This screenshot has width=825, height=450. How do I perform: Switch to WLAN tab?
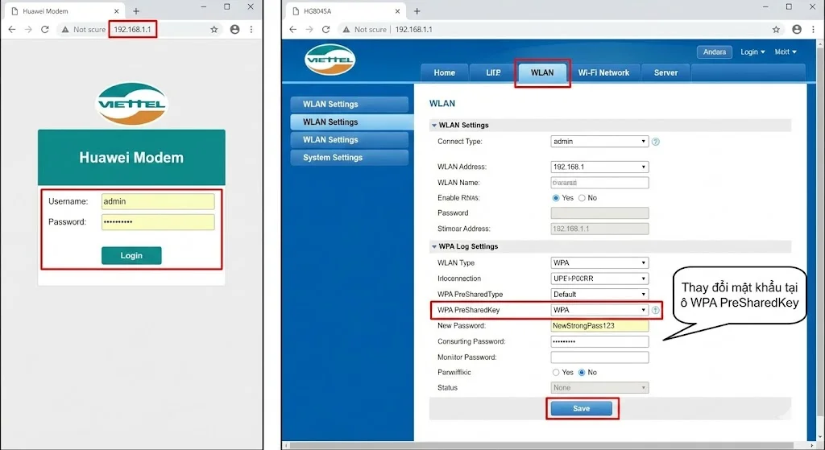click(542, 72)
